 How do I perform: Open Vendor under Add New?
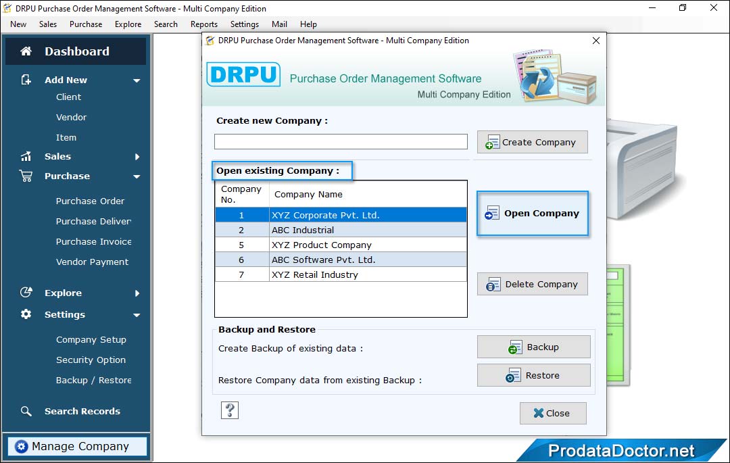[x=71, y=117]
